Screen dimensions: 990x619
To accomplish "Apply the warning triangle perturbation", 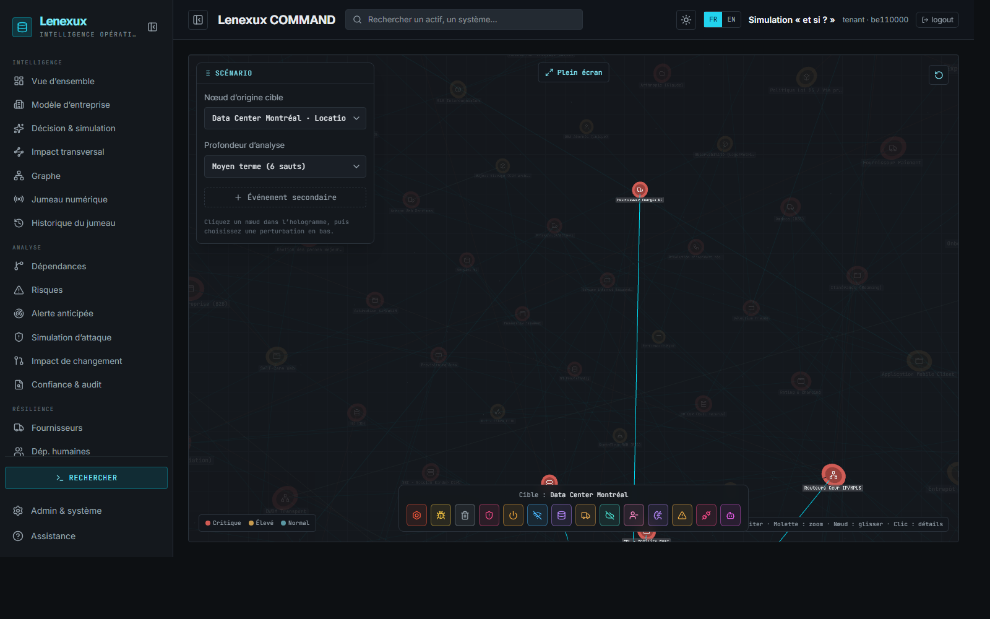I will pyautogui.click(x=682, y=515).
